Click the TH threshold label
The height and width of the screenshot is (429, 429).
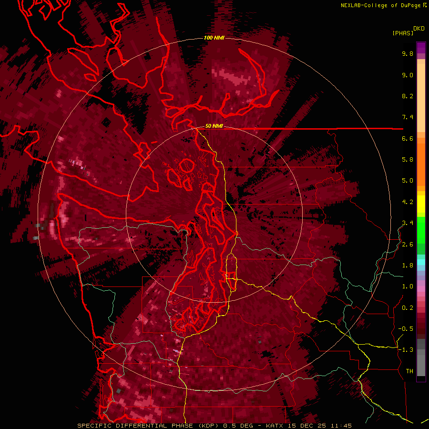pyautogui.click(x=409, y=371)
